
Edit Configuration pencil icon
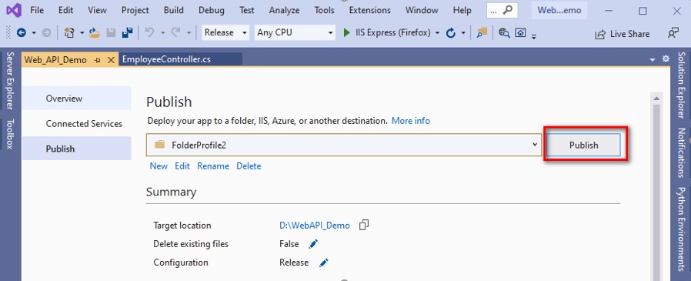click(324, 263)
